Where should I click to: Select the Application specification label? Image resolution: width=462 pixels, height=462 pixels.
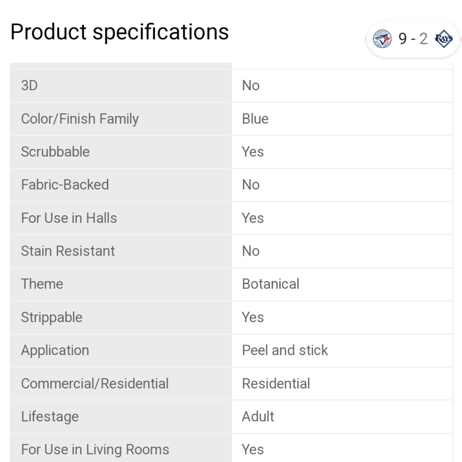[x=55, y=350]
